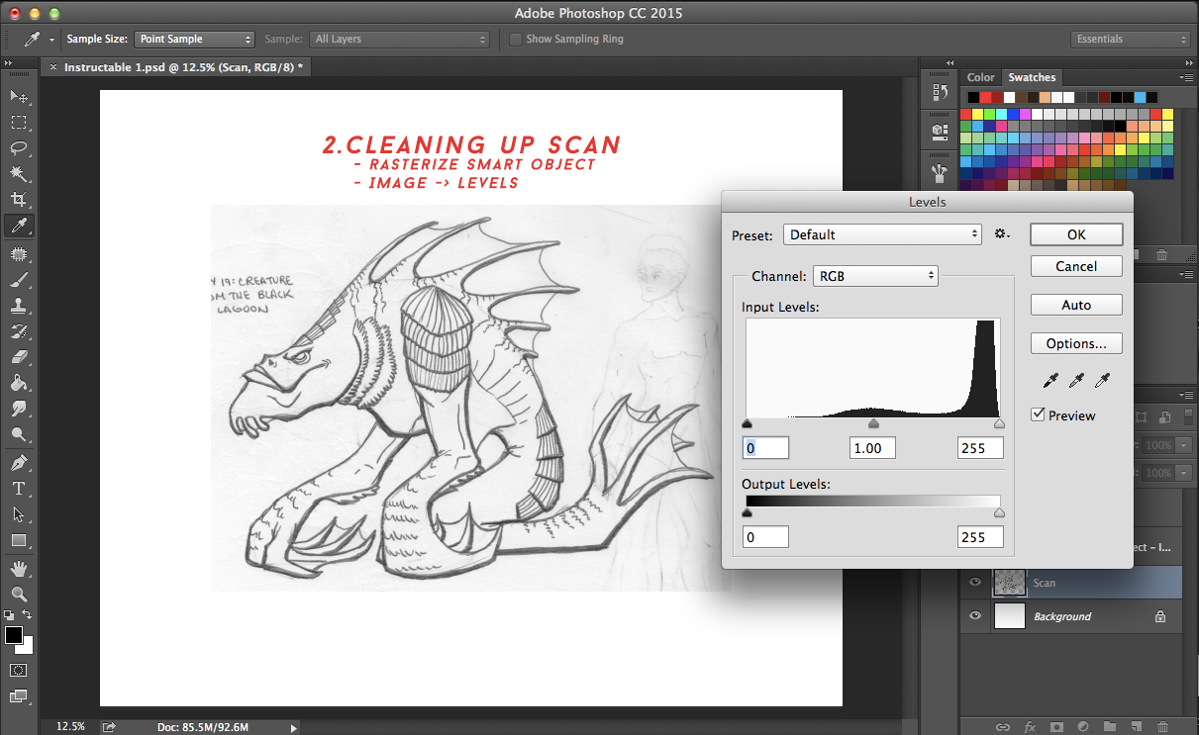Image resolution: width=1199 pixels, height=735 pixels.
Task: Select the Crop tool
Action: (x=18, y=200)
